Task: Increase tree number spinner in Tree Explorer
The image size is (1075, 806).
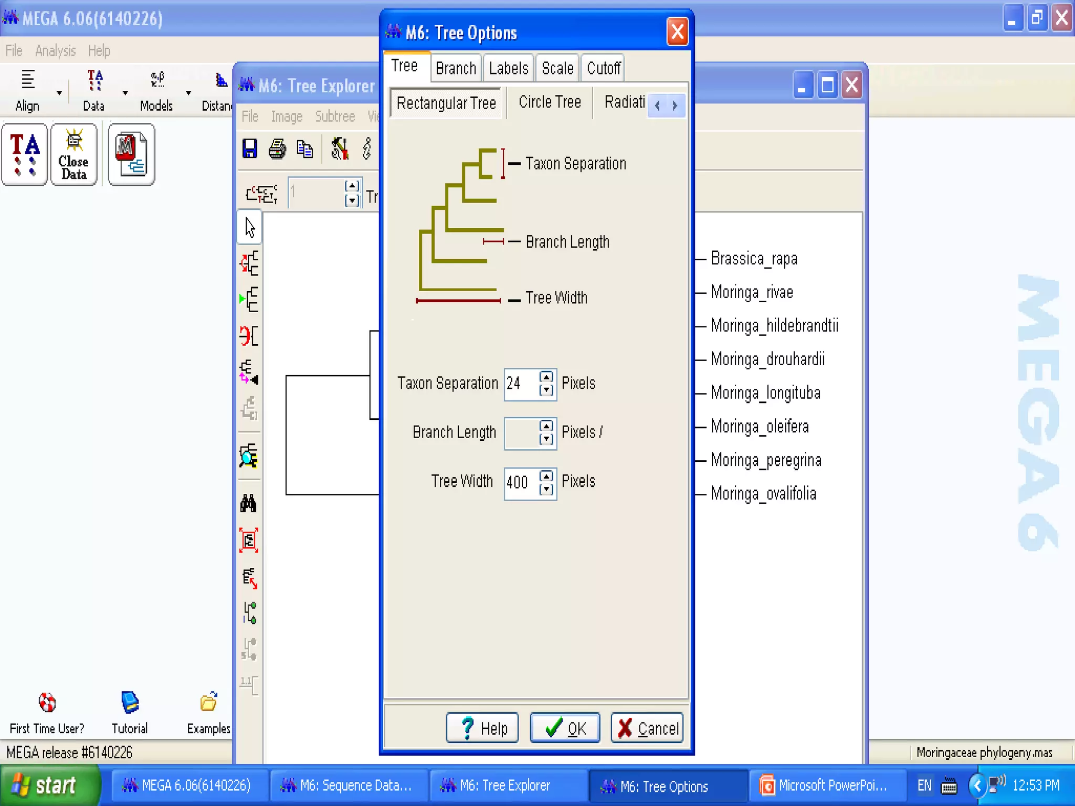Action: 352,186
